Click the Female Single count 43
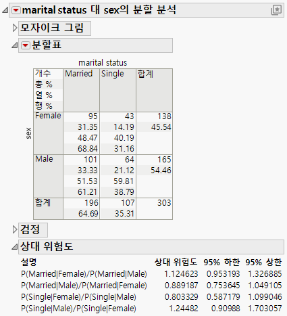 tap(129, 116)
